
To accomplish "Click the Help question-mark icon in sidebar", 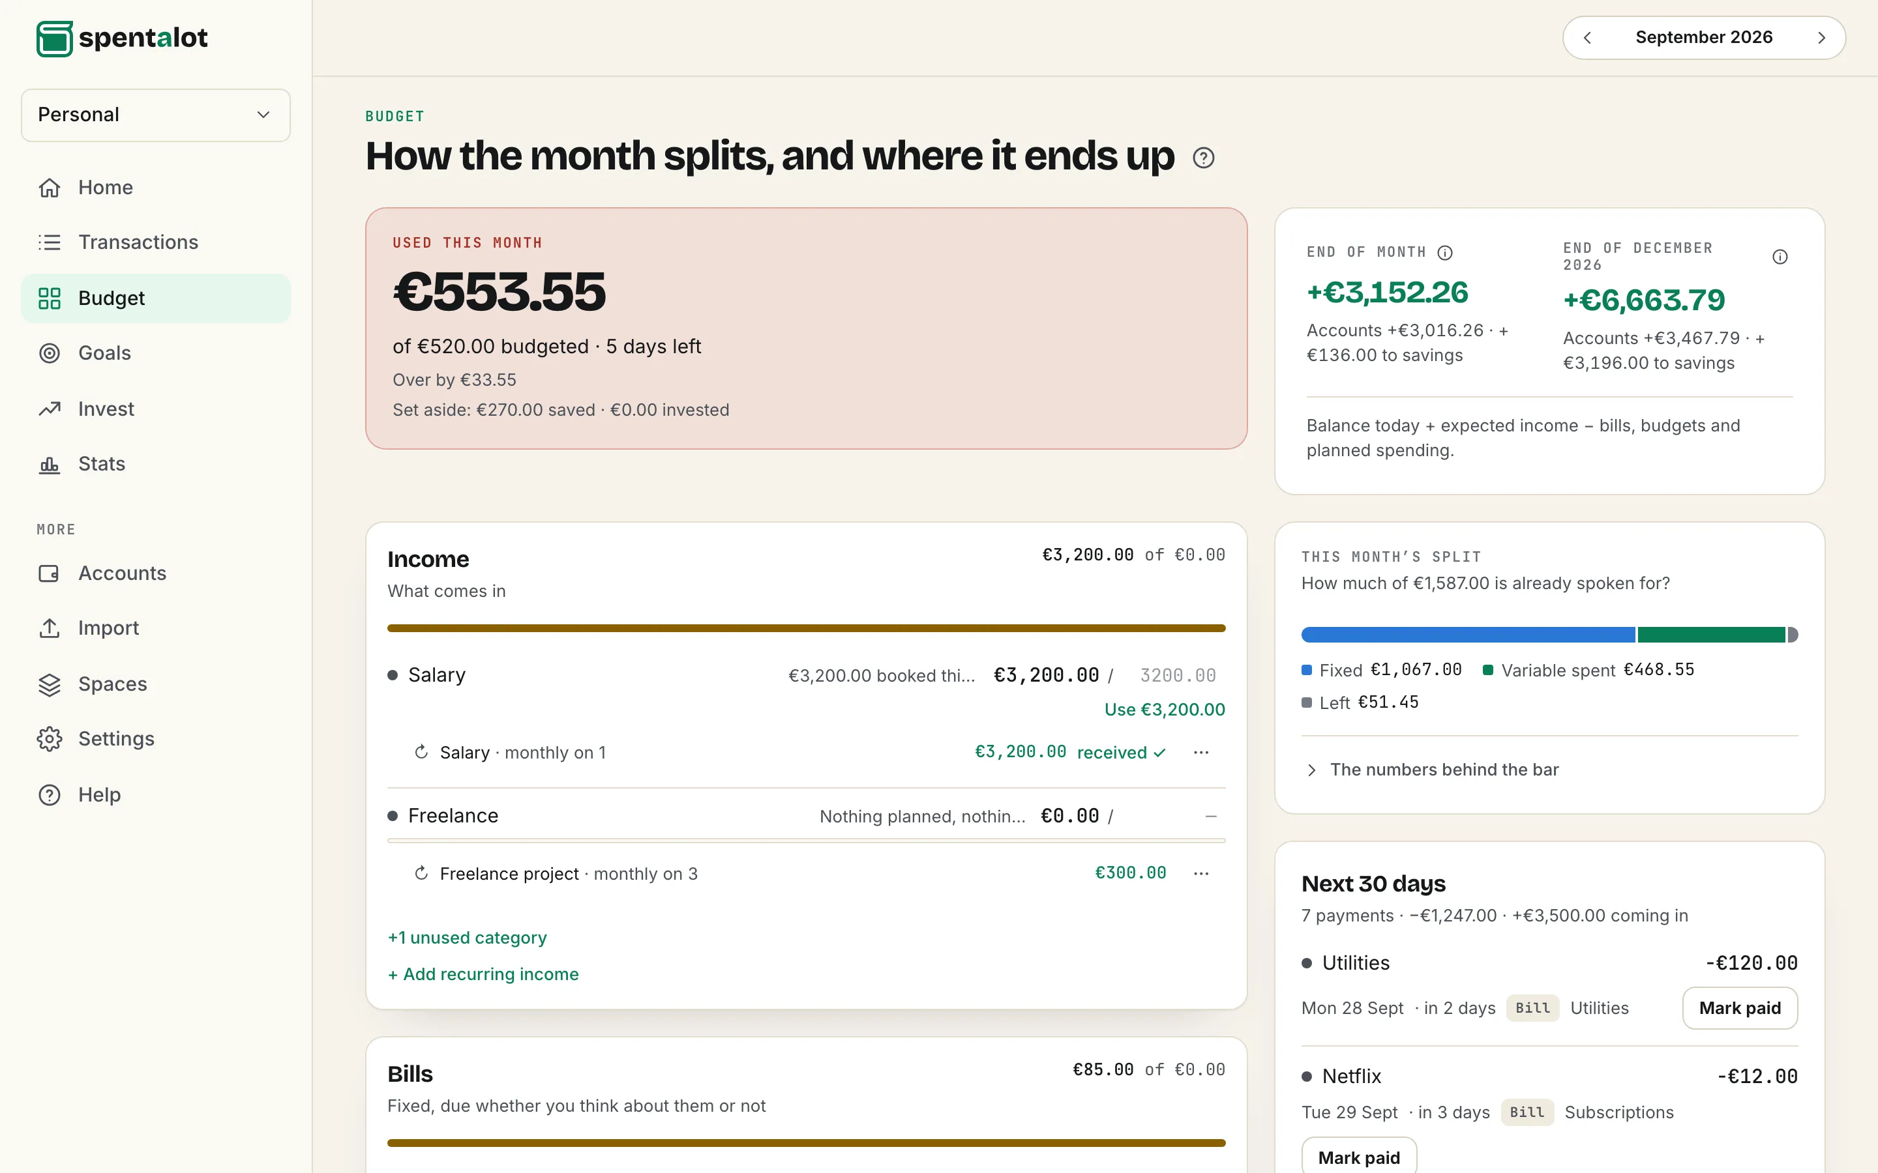I will 50,794.
